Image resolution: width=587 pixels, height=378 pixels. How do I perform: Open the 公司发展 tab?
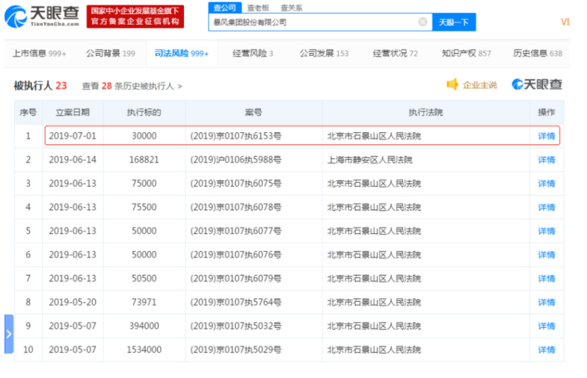pyautogui.click(x=324, y=54)
